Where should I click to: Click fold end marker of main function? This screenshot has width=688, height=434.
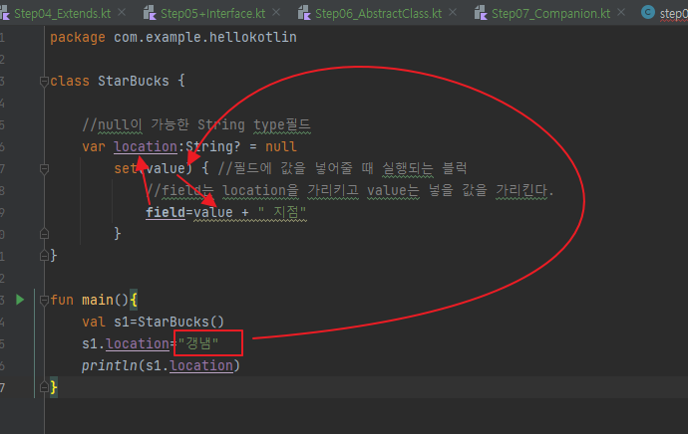(44, 386)
